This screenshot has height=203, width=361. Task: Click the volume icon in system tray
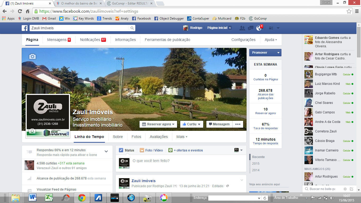(332, 198)
